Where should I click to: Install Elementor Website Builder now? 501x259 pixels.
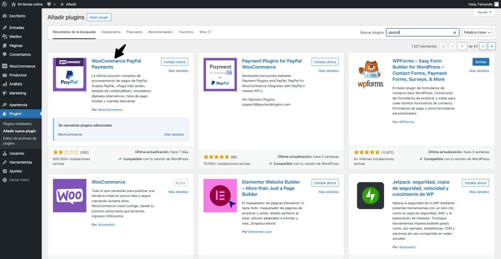point(325,183)
